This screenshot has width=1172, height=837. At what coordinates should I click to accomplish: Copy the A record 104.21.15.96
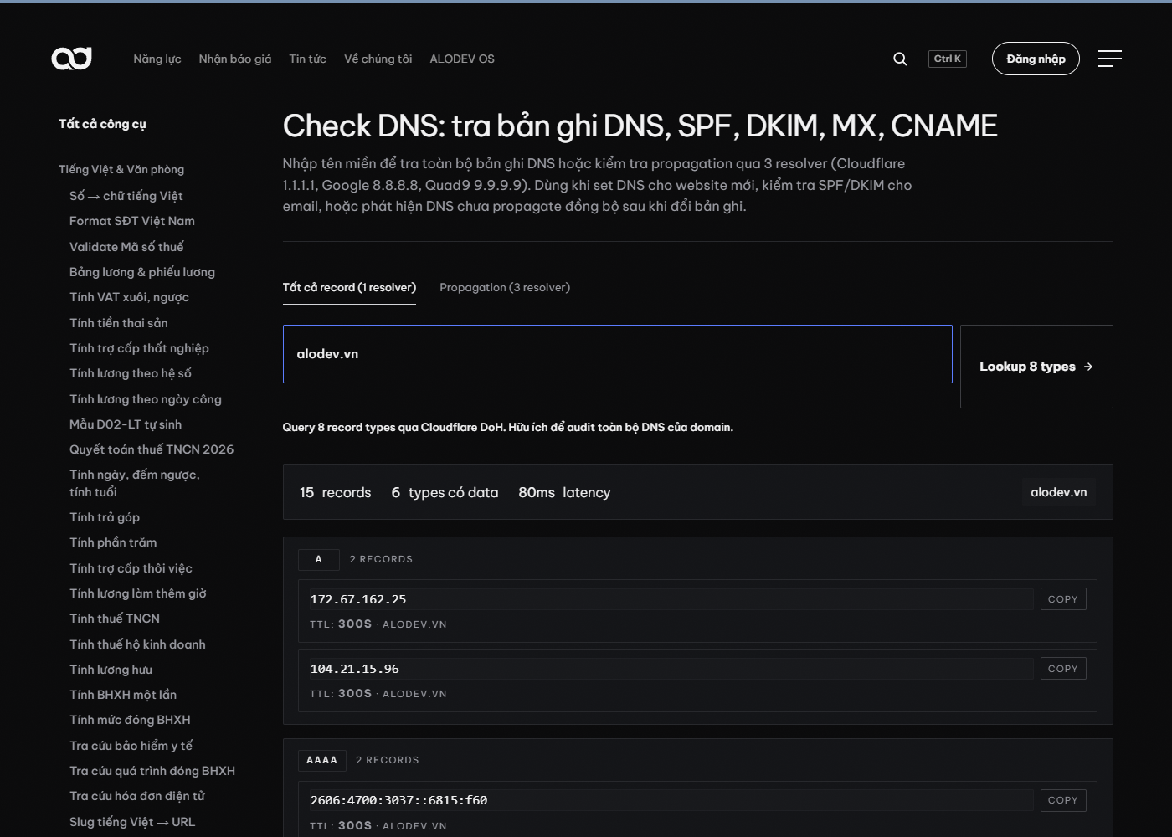pos(1063,669)
